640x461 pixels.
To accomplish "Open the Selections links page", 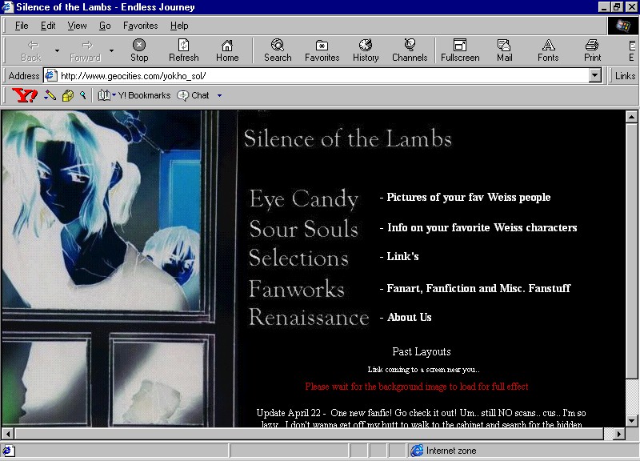I will pos(298,258).
